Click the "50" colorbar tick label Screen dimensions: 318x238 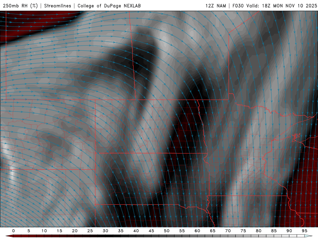click(167, 231)
